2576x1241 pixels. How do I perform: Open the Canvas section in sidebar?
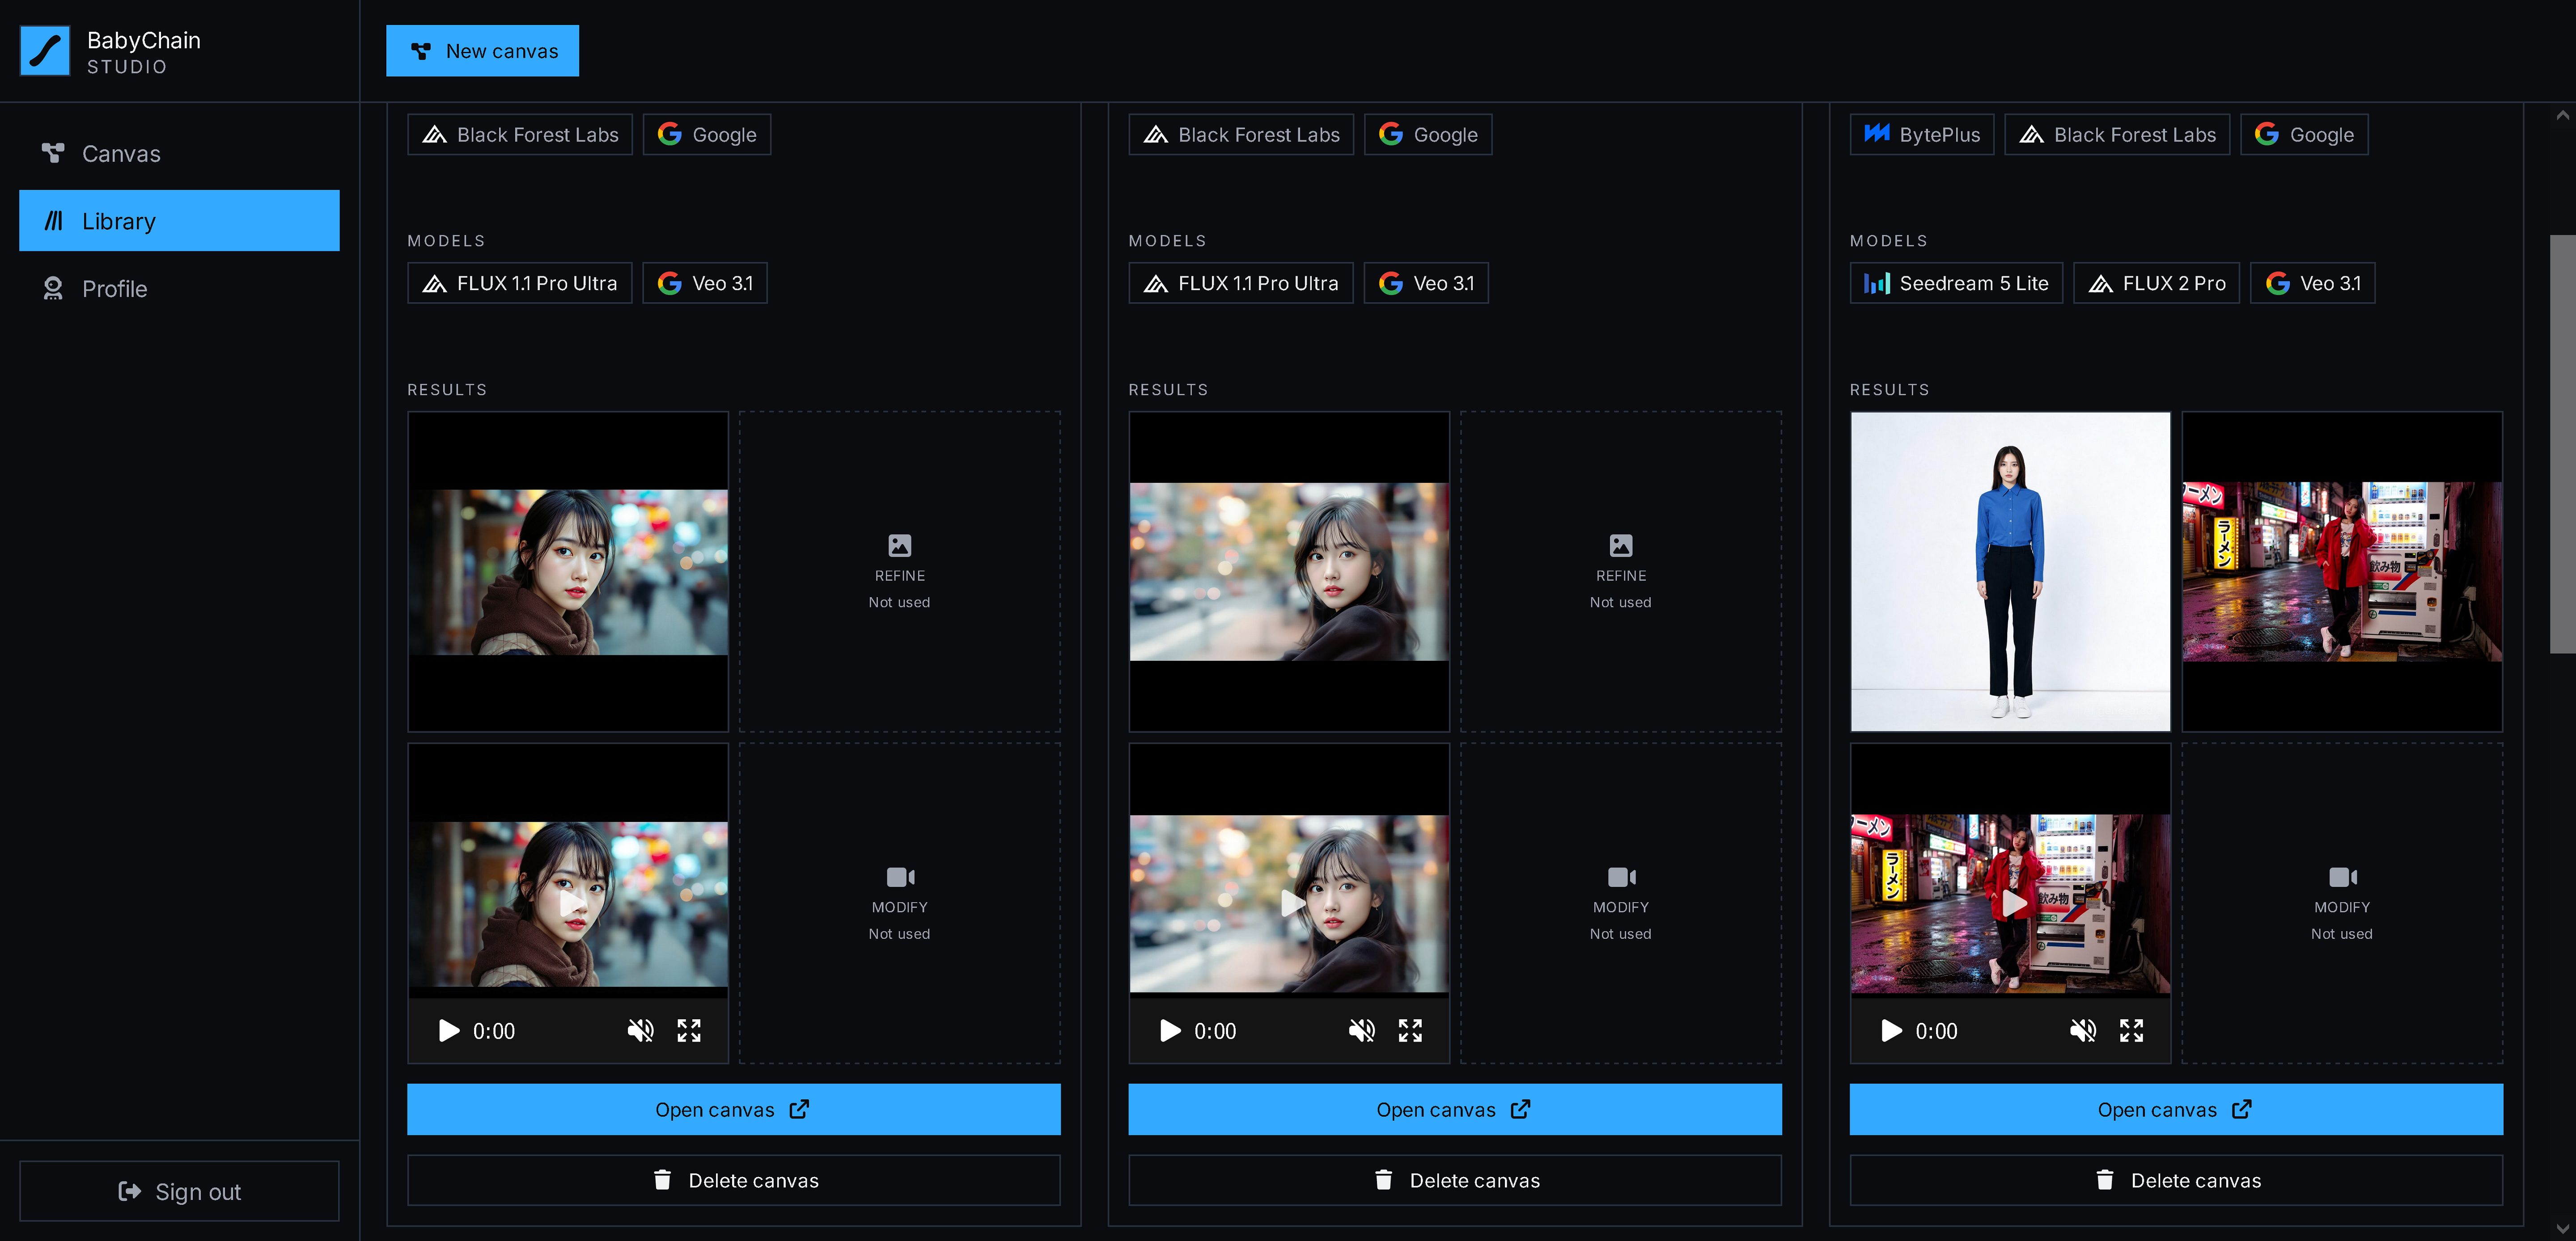(x=179, y=153)
